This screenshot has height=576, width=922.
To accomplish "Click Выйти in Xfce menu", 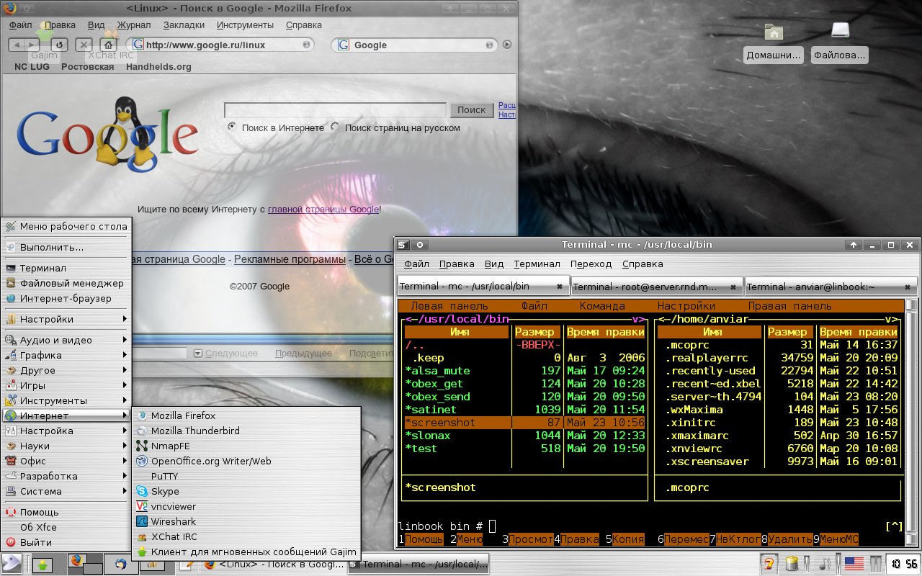I will pos(66,542).
